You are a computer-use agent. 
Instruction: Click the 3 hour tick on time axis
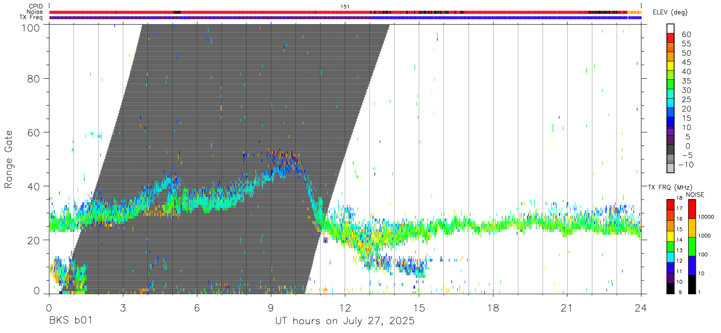pyautogui.click(x=123, y=307)
